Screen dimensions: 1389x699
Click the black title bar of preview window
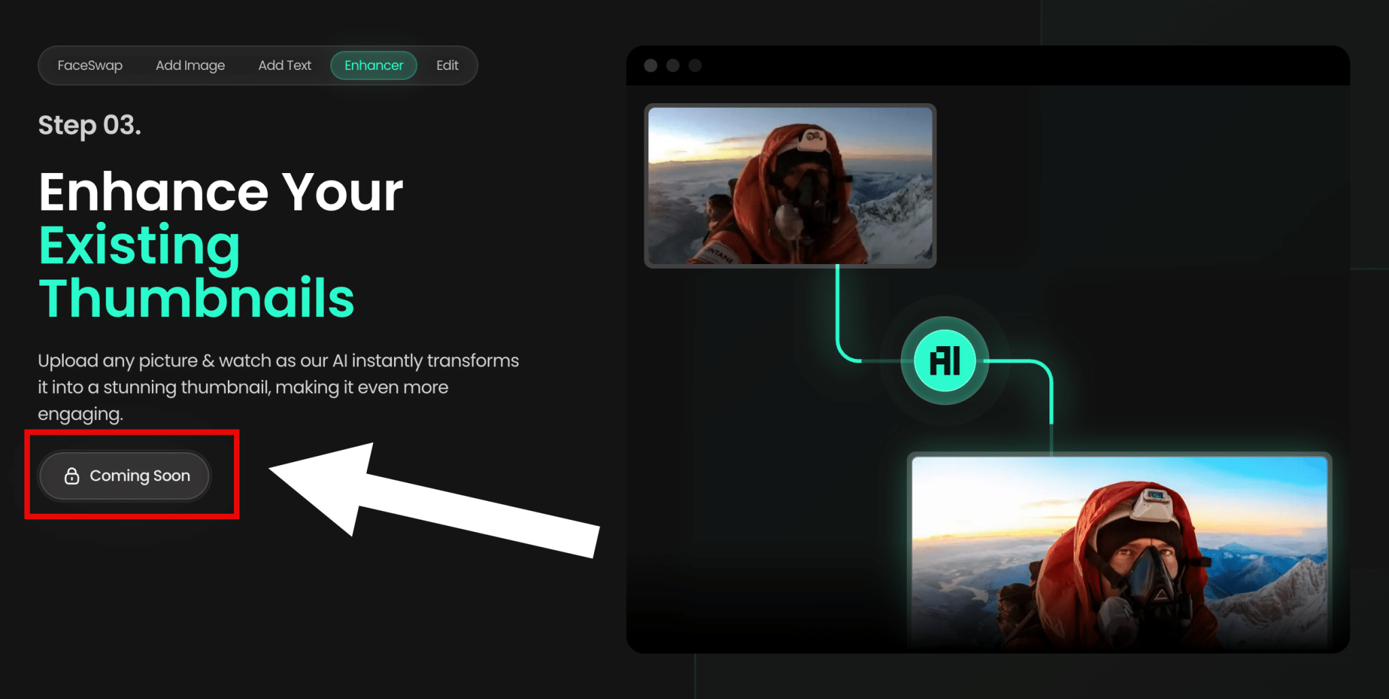[1017, 65]
